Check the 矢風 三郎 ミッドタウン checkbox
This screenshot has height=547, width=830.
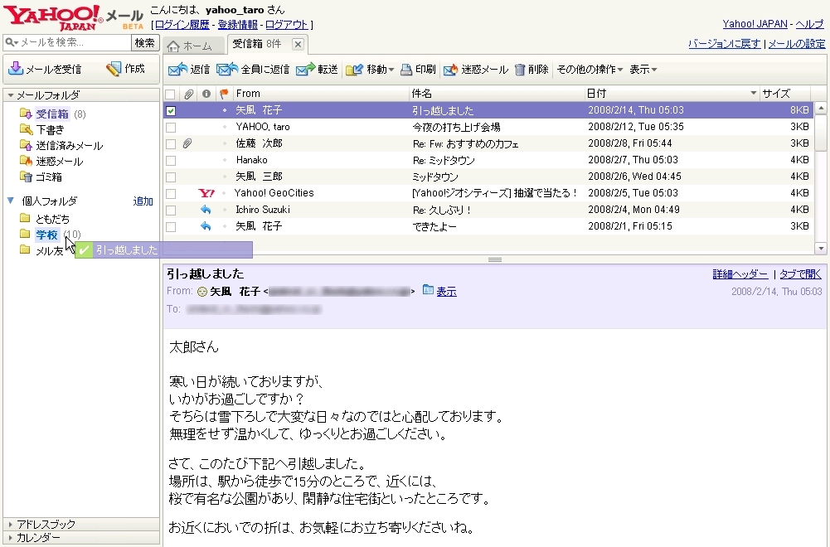pyautogui.click(x=171, y=177)
